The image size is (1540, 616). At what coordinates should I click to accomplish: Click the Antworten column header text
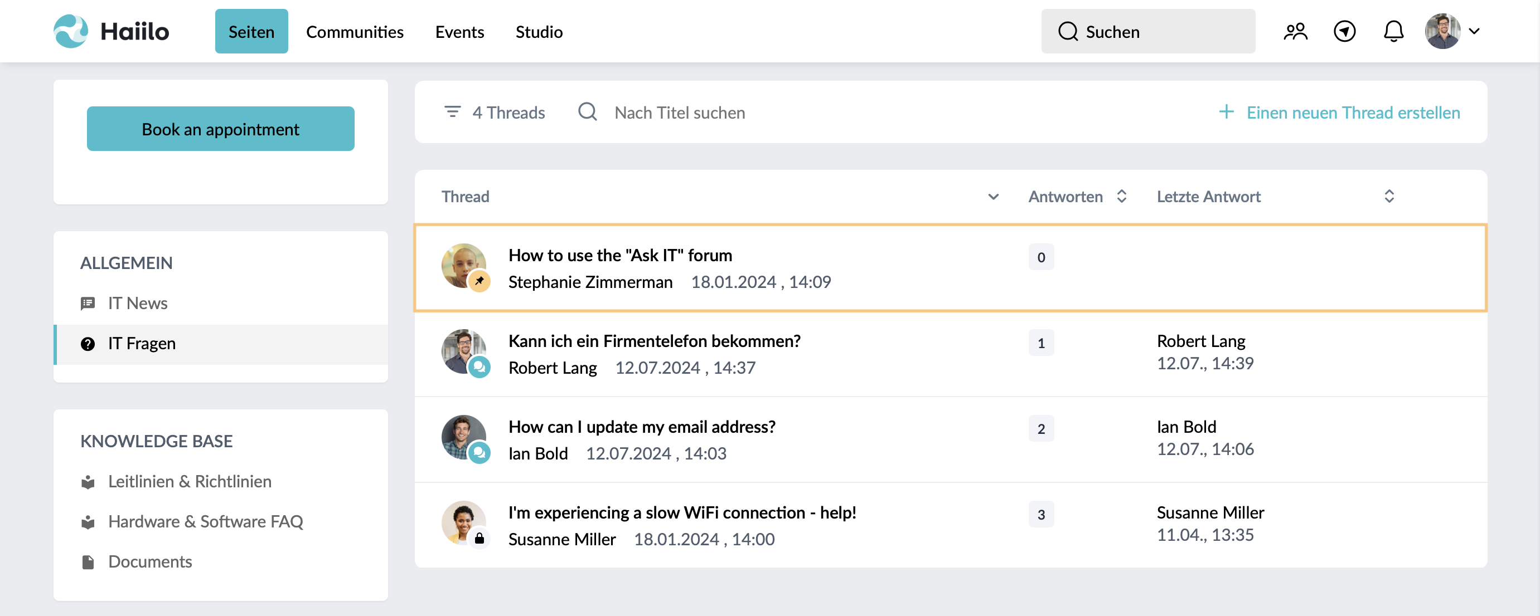click(x=1066, y=197)
